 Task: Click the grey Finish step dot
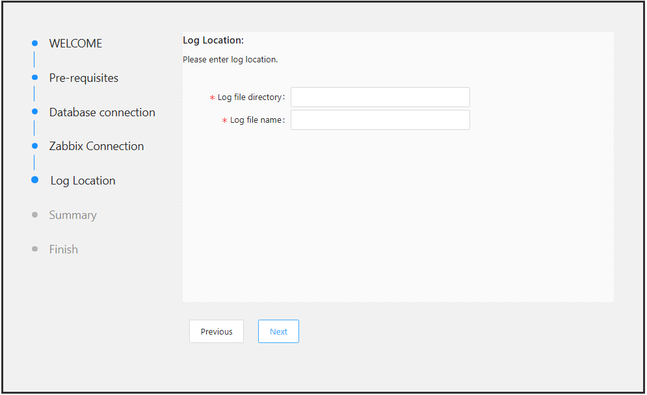(34, 249)
